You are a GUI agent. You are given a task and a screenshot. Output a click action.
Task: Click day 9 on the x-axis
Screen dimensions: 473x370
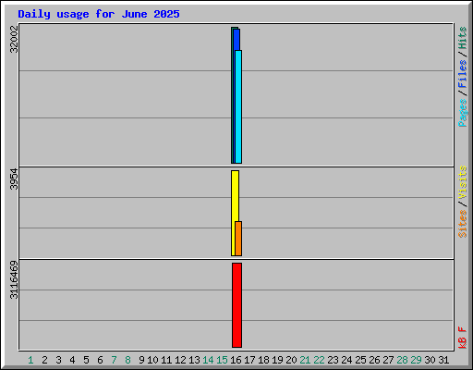pyautogui.click(x=141, y=360)
